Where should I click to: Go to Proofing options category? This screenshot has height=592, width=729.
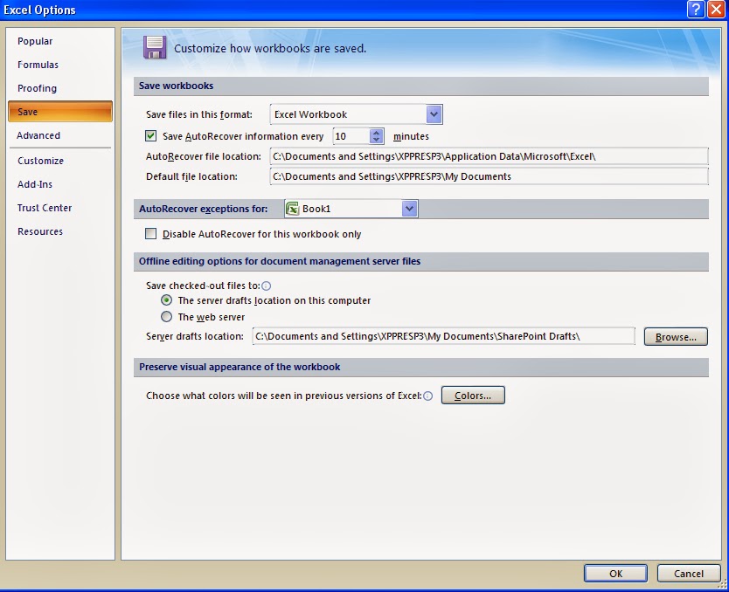pyautogui.click(x=37, y=88)
